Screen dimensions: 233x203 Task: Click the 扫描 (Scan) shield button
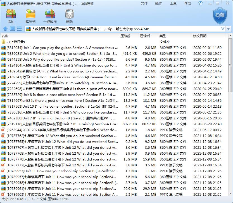point(220,15)
